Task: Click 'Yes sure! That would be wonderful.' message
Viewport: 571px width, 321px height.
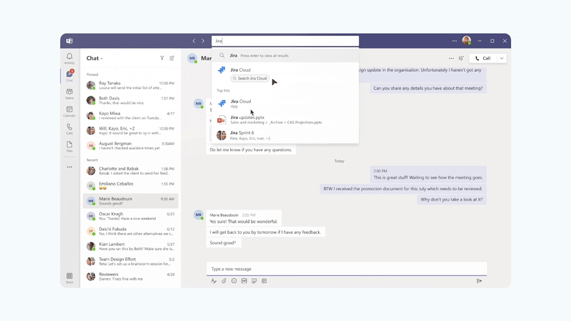Action: [x=244, y=222]
